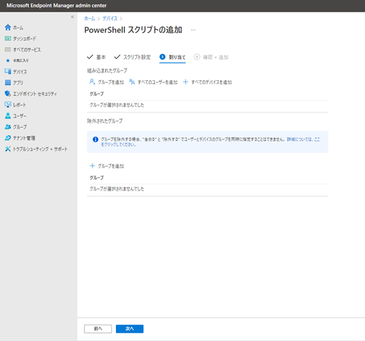
Task: Click すべてのユーザーを追加 link
Action: tap(157, 82)
